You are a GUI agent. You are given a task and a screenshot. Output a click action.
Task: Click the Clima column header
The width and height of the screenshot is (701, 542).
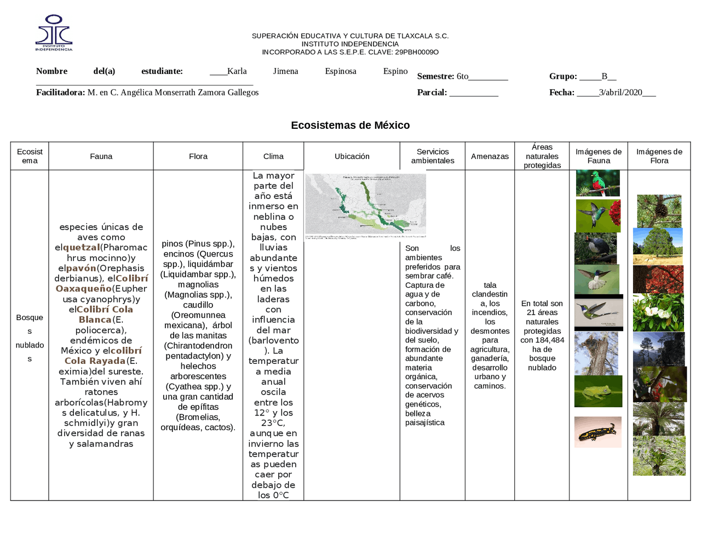click(x=273, y=156)
